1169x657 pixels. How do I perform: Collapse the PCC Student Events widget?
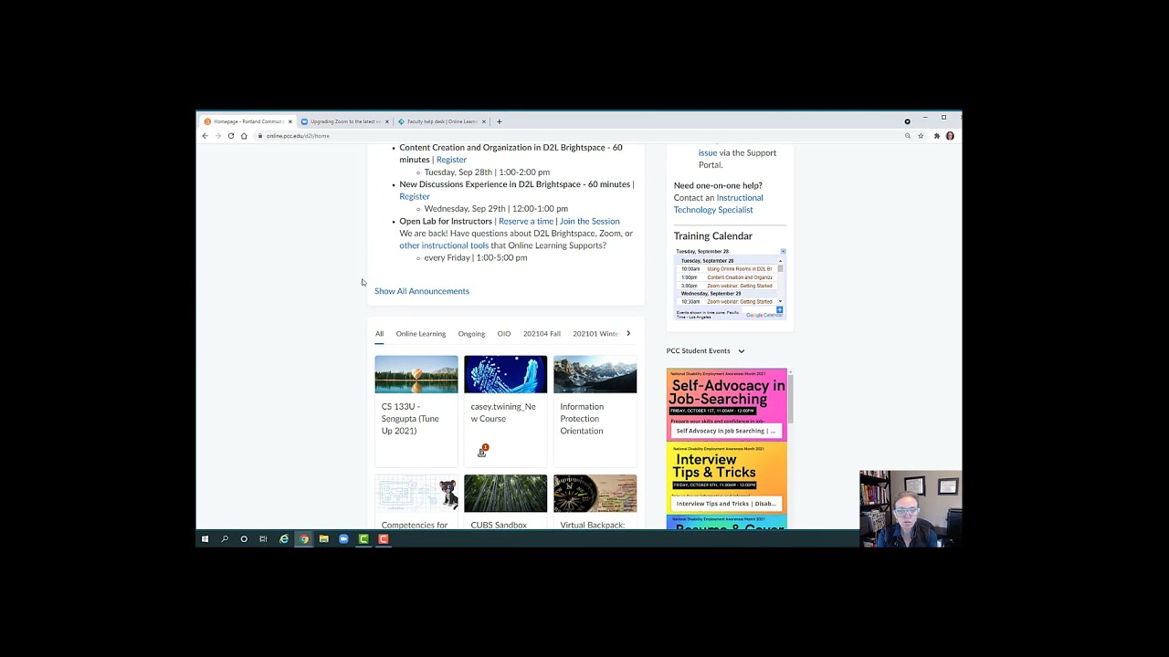tap(741, 351)
